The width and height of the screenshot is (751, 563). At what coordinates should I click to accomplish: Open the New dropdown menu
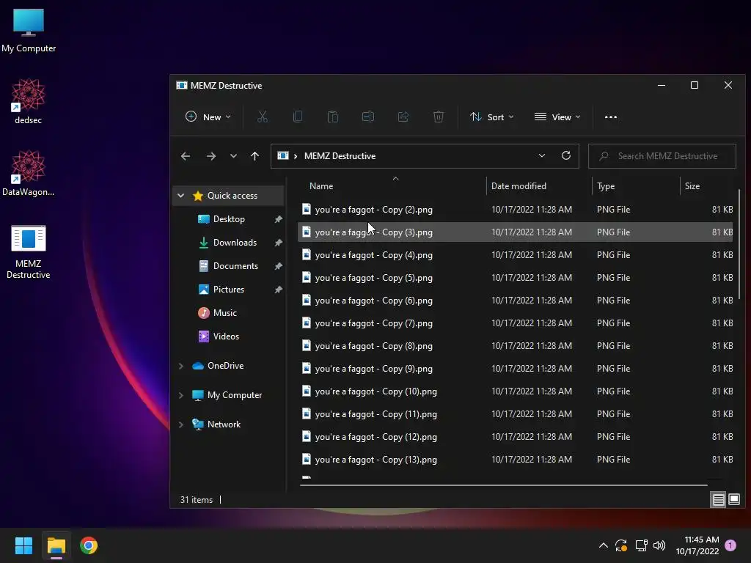(208, 117)
